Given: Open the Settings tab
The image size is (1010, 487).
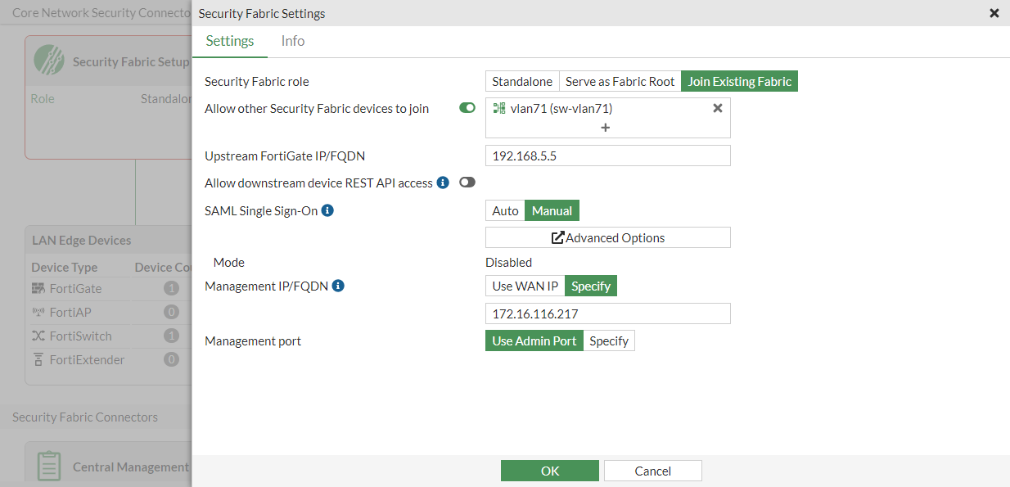Looking at the screenshot, I should tap(230, 41).
